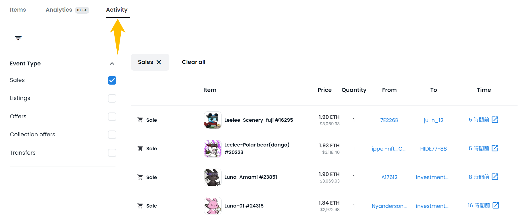Click the 1.84 ETH price
The width and height of the screenshot is (519, 218).
click(329, 203)
